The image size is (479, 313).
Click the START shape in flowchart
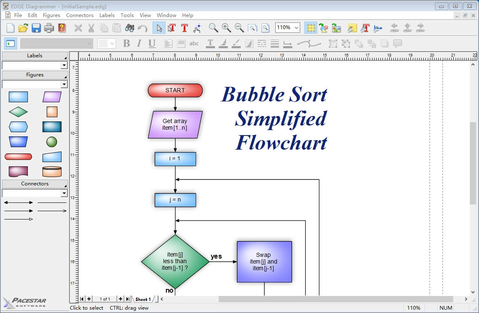coord(175,90)
